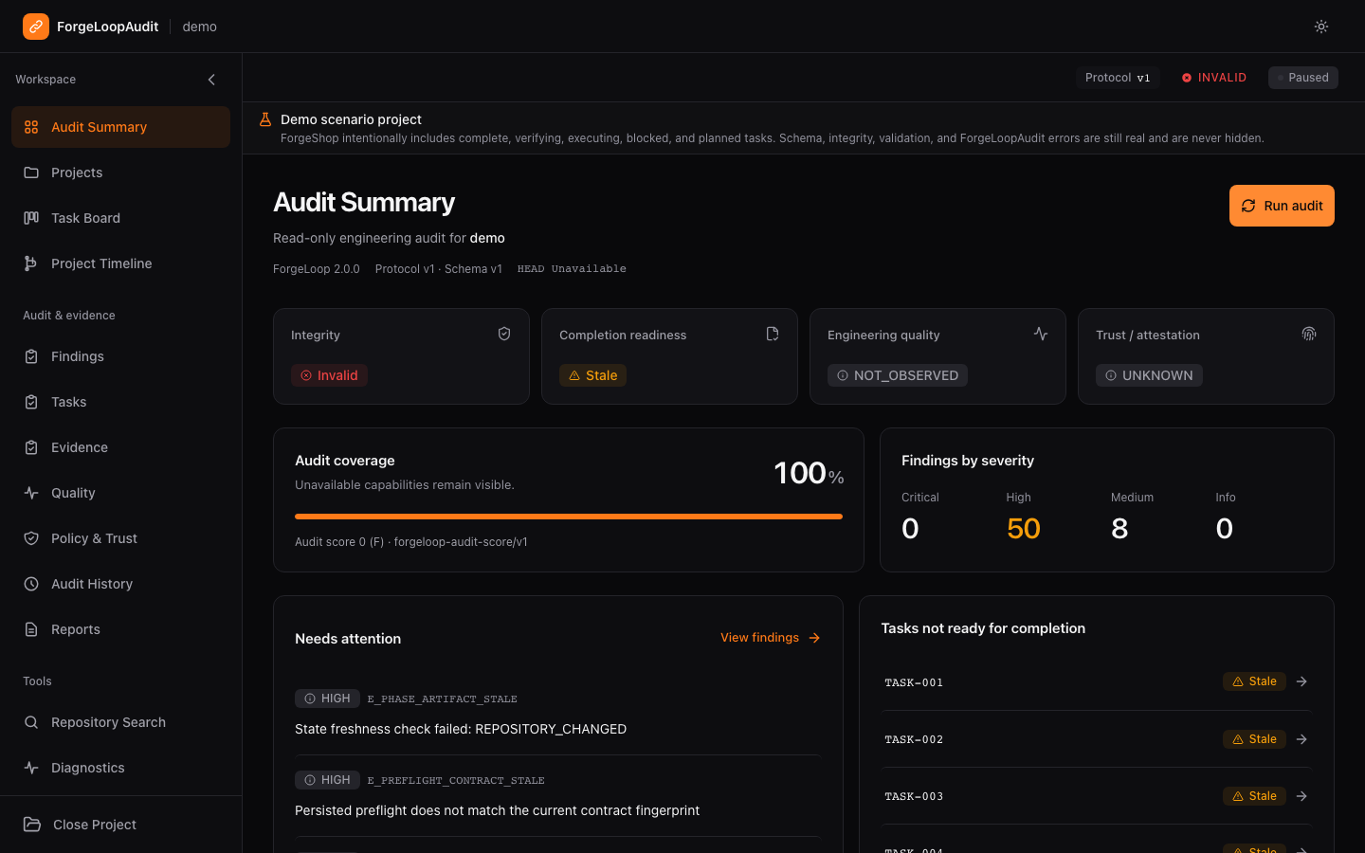Click the Protocol v1 badge
1365x853 pixels.
[x=1118, y=78]
